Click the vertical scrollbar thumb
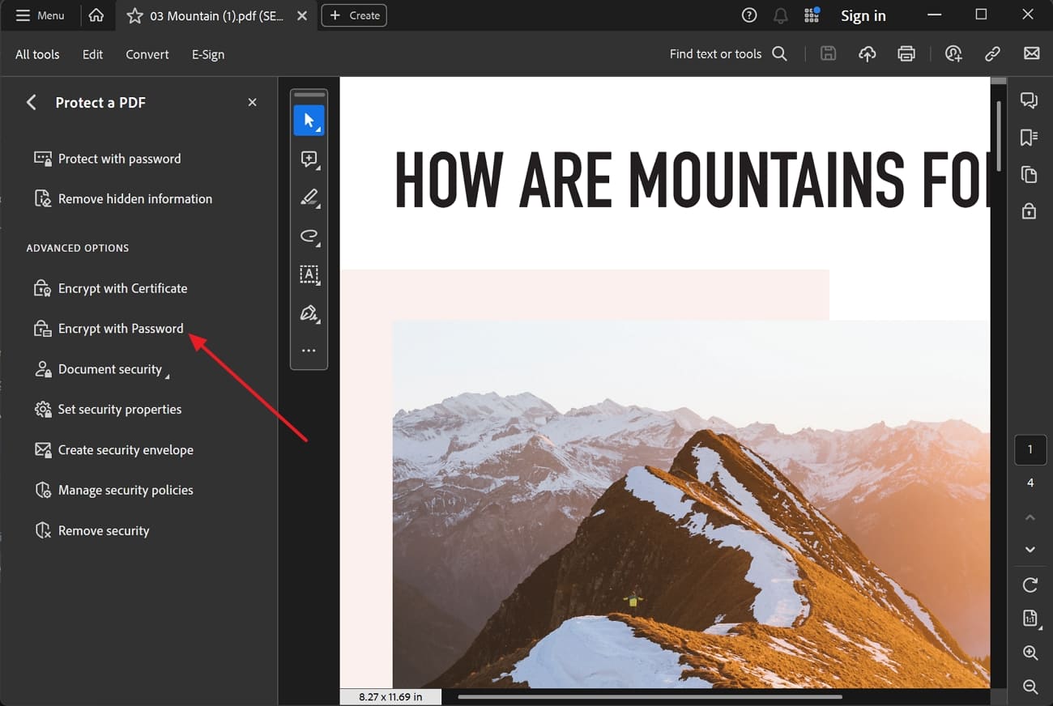The width and height of the screenshot is (1053, 706). point(999,134)
